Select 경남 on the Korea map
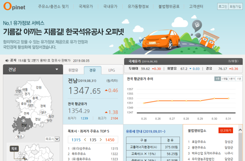 [x=38, y=119]
